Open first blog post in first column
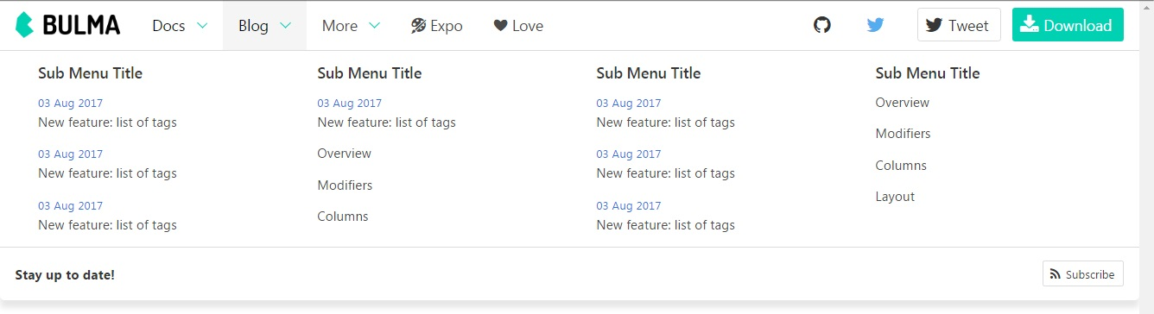The image size is (1154, 314). pyautogui.click(x=107, y=113)
